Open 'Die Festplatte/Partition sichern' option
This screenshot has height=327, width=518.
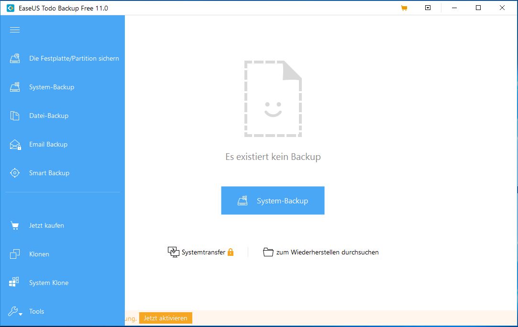pos(74,58)
